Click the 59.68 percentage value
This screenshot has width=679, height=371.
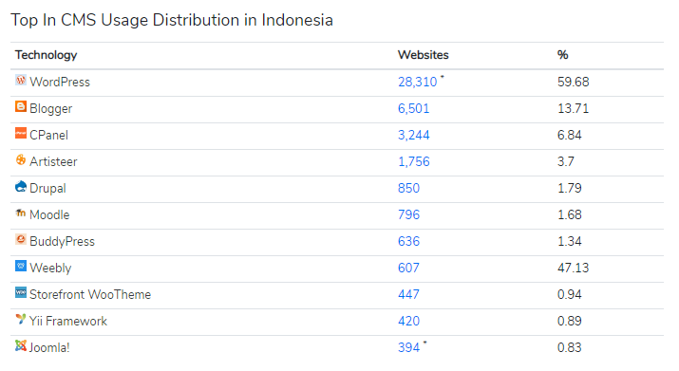[573, 82]
